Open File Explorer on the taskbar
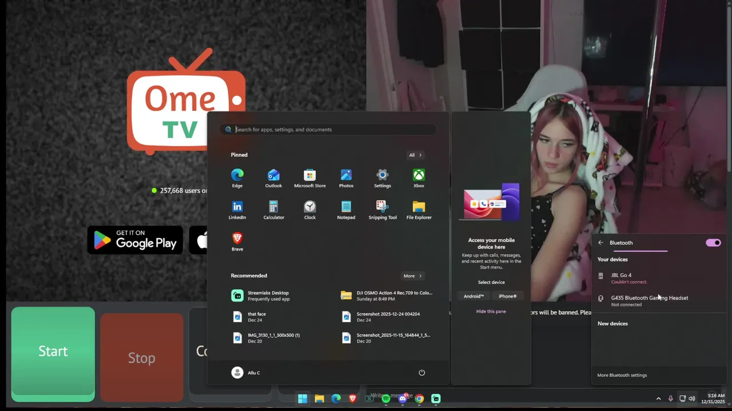 (x=319, y=398)
